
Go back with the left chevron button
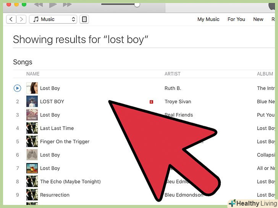(x=11, y=19)
